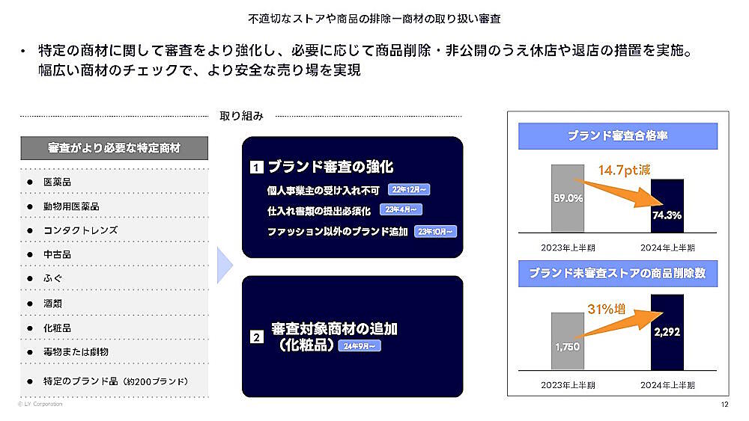Click the light blue right-pointing triangle arrow
Image resolution: width=749 pixels, height=421 pixels.
[224, 265]
